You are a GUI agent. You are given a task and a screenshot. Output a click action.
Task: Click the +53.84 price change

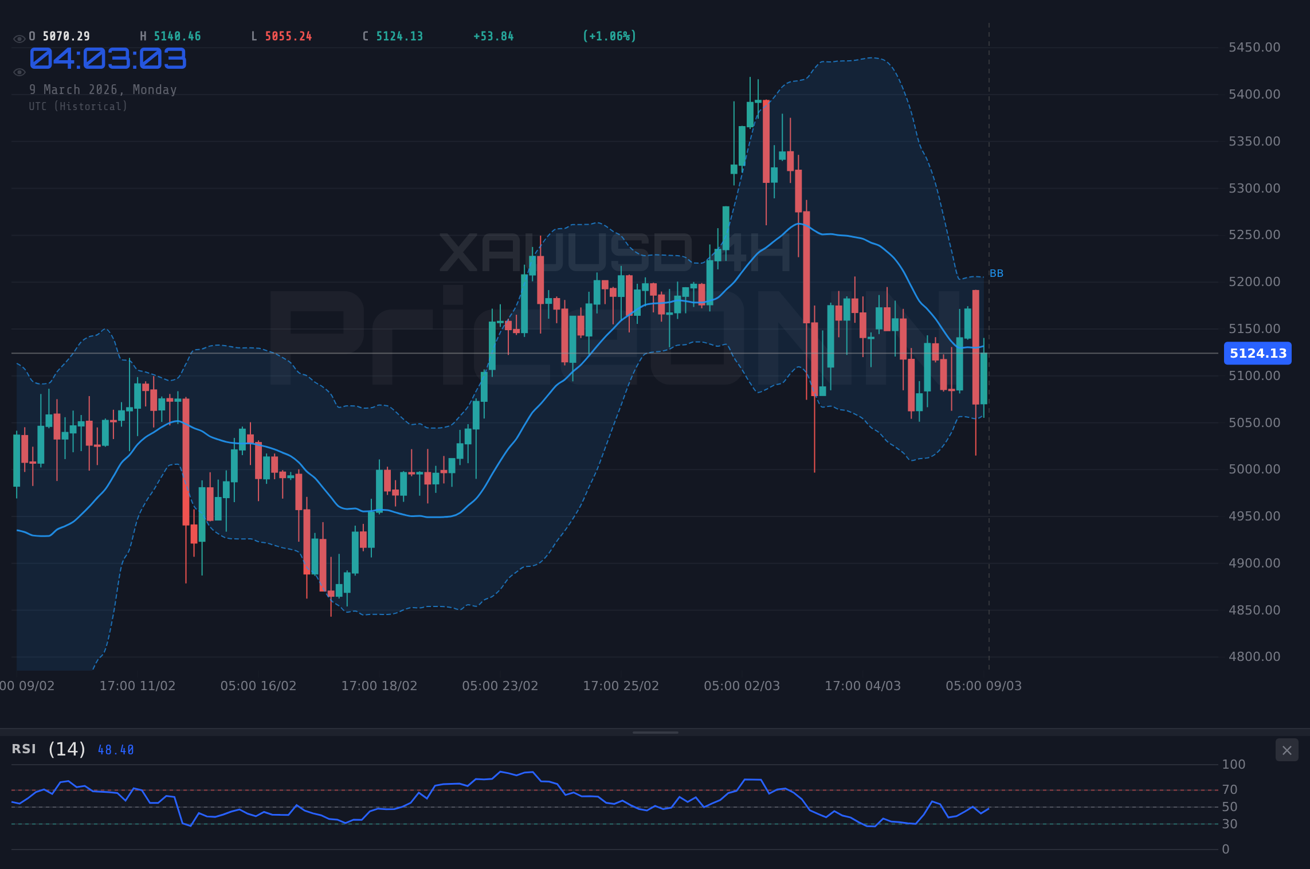tap(493, 36)
